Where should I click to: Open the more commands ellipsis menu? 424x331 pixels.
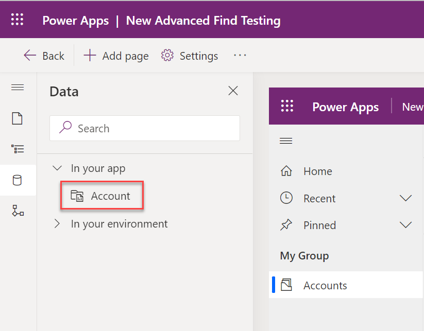click(x=240, y=56)
